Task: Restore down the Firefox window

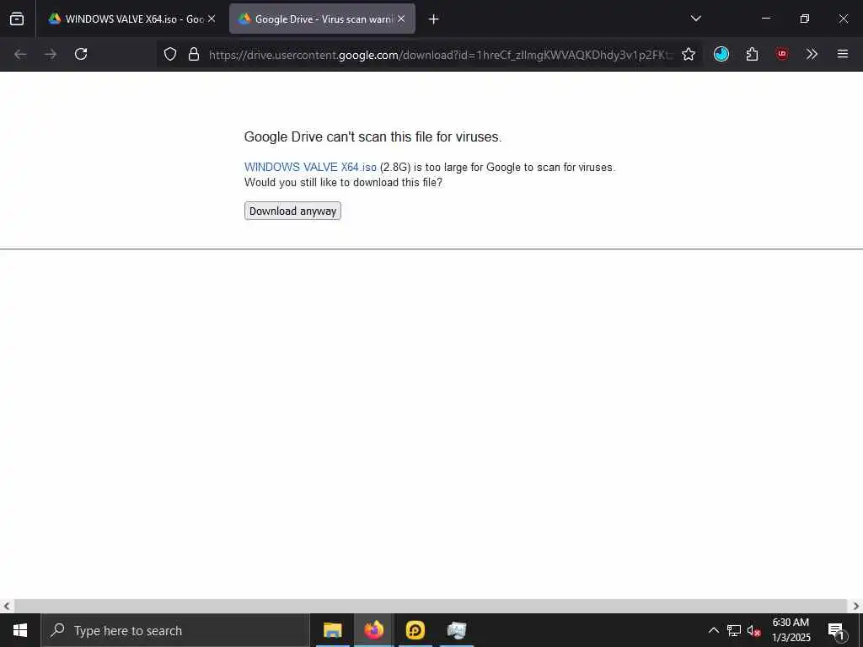Action: (x=805, y=19)
